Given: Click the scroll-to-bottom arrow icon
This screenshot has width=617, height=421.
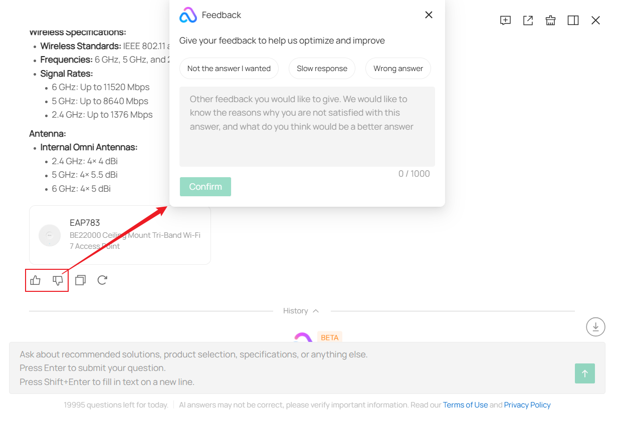Looking at the screenshot, I should tap(595, 327).
